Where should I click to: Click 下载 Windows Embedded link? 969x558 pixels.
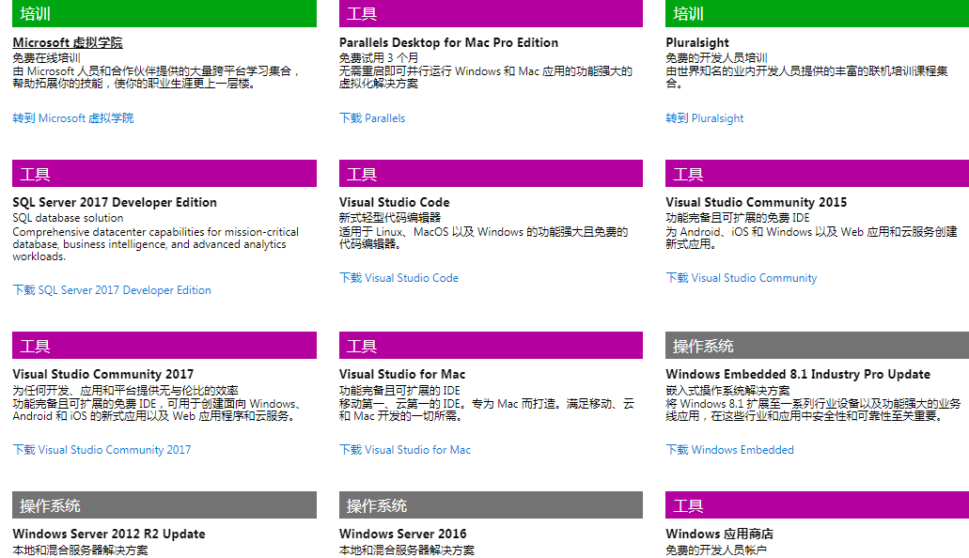coord(730,450)
